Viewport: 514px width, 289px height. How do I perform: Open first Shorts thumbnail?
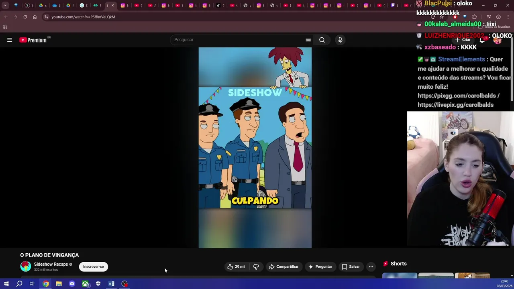point(400,275)
